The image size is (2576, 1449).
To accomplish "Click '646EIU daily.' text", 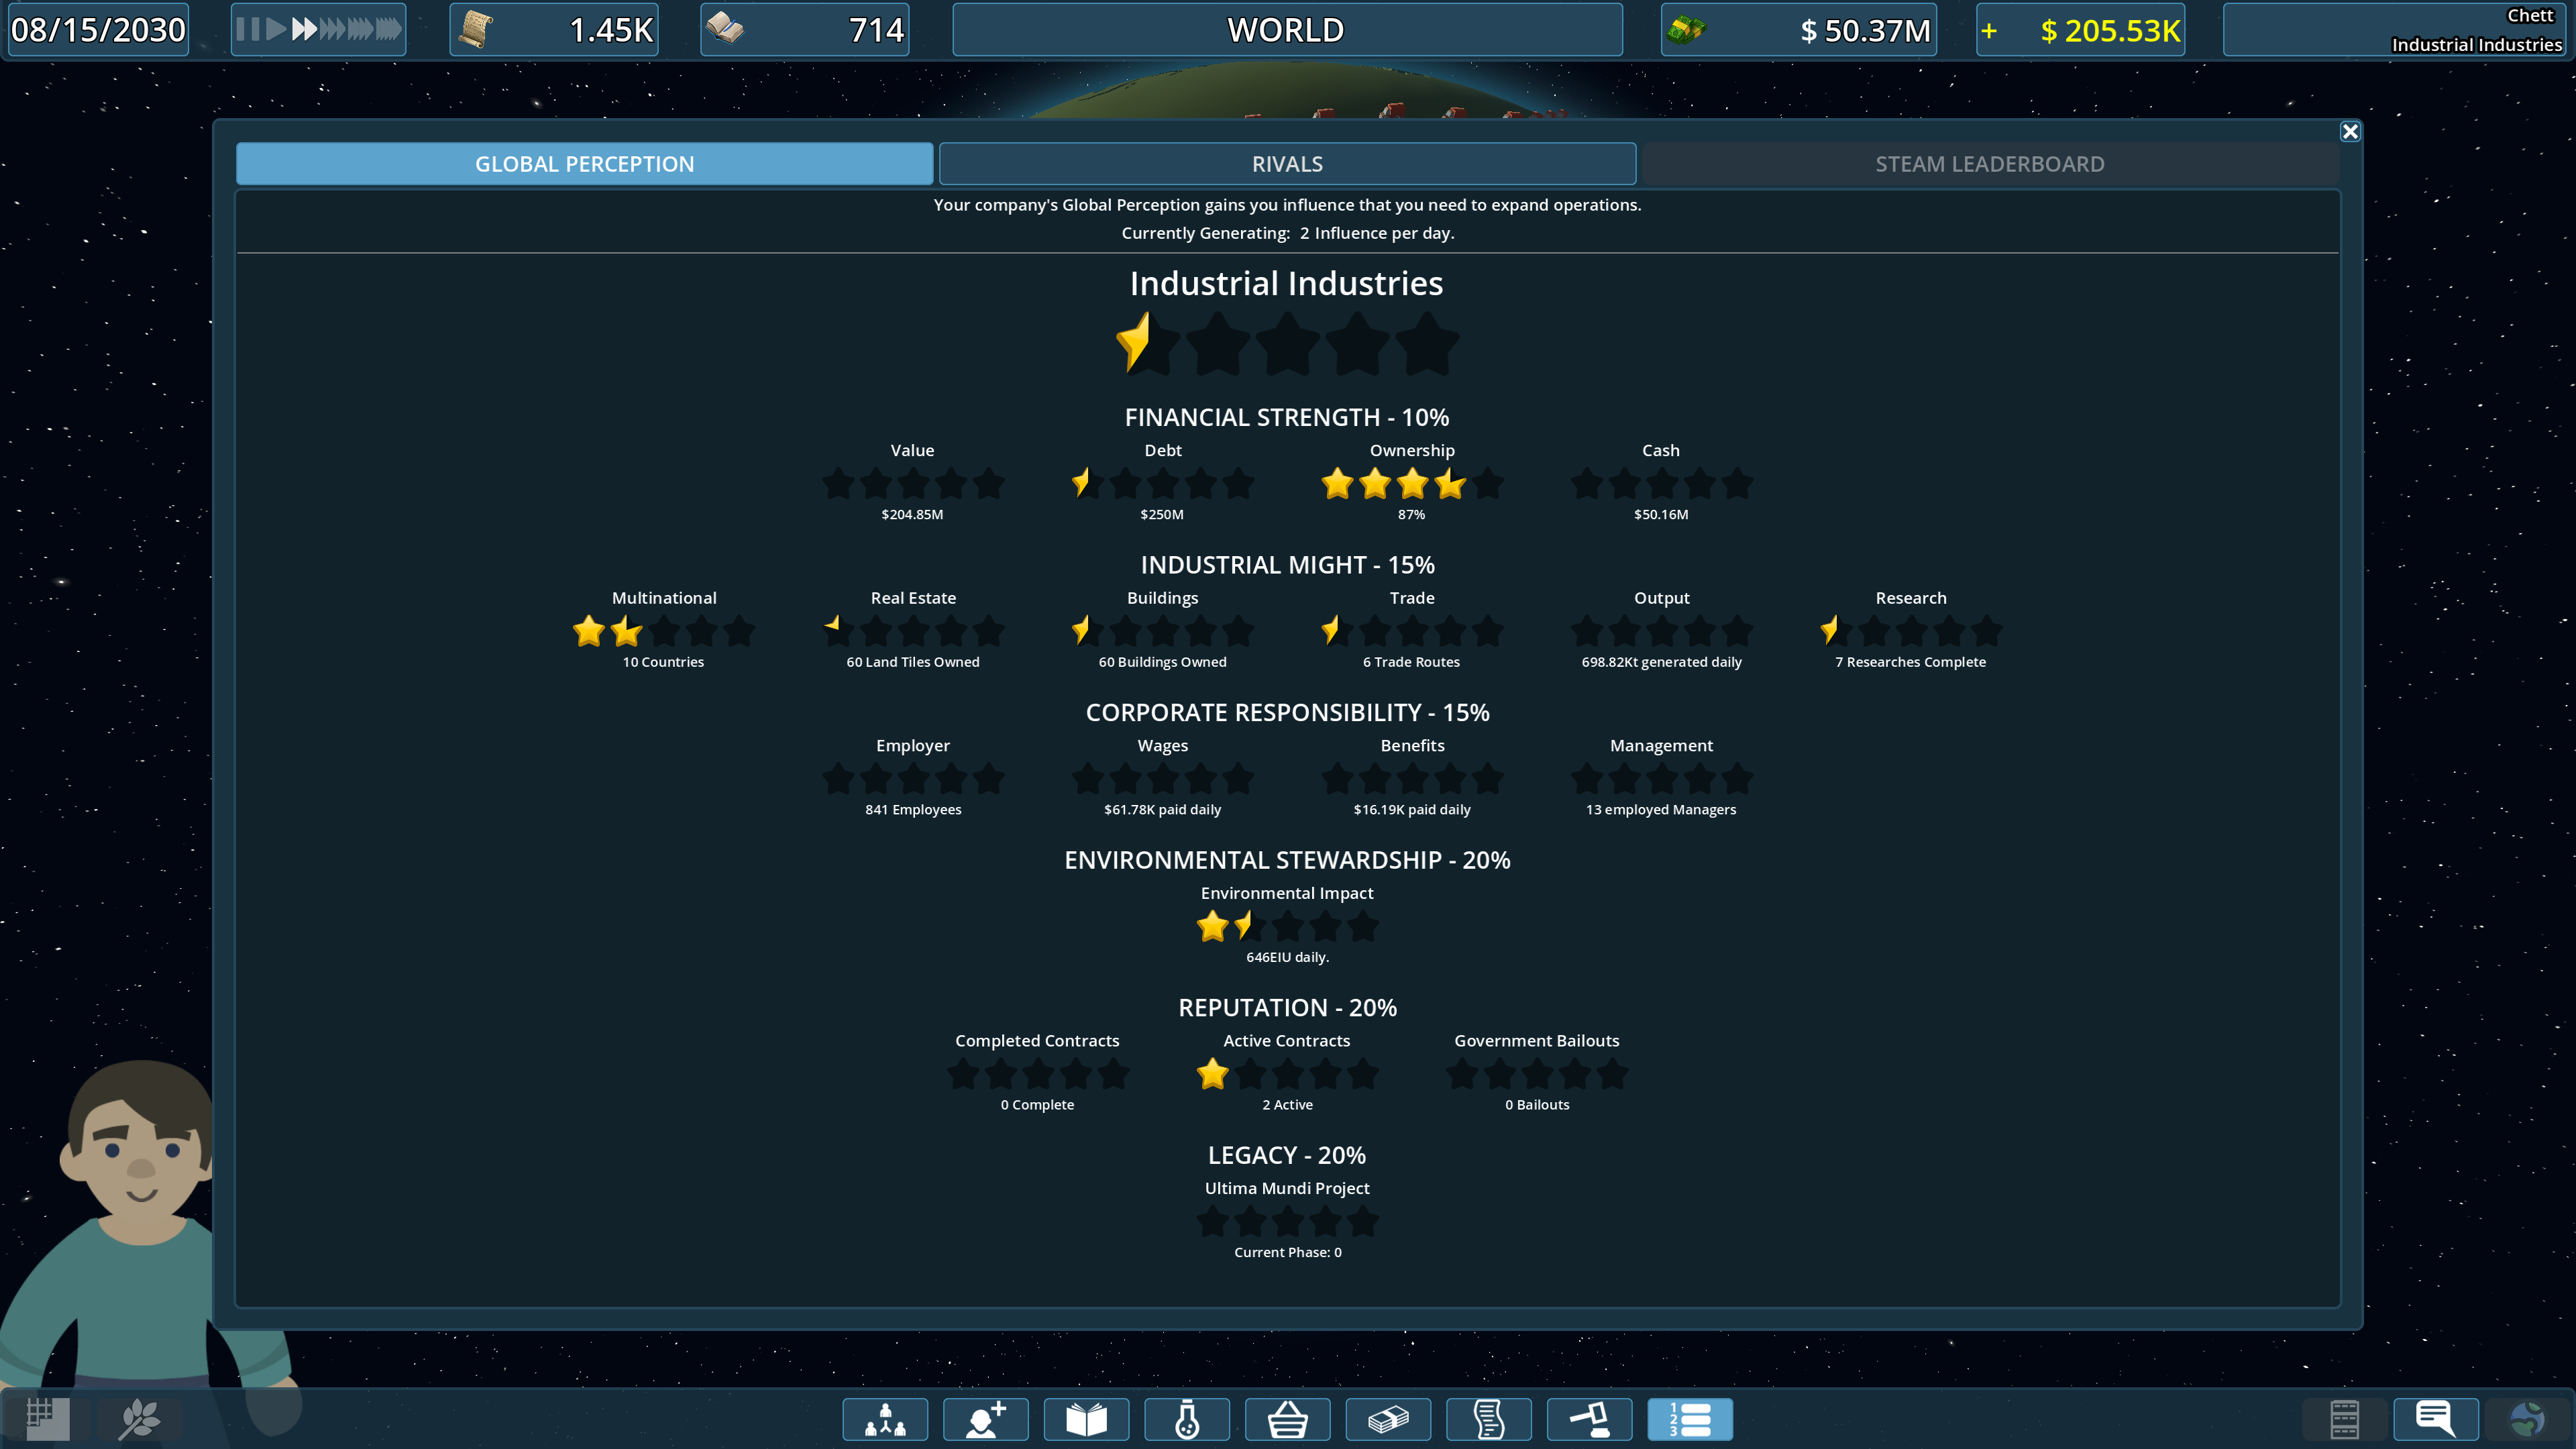I will 1287,957.
